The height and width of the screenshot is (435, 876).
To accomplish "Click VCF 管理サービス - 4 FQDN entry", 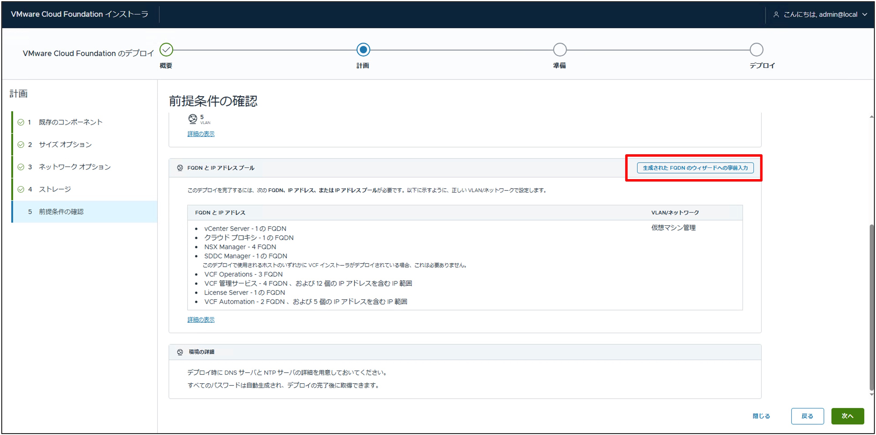I will pos(308,284).
